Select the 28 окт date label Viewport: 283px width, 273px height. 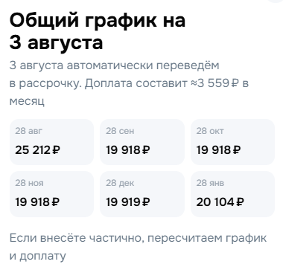point(210,131)
